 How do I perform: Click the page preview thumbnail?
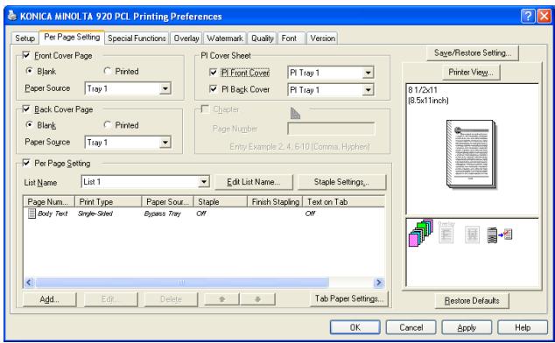471,154
